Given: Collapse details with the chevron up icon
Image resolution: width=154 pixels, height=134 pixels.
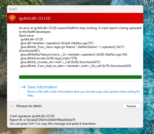Looking at the screenshot, I should pyautogui.click(x=12, y=106).
